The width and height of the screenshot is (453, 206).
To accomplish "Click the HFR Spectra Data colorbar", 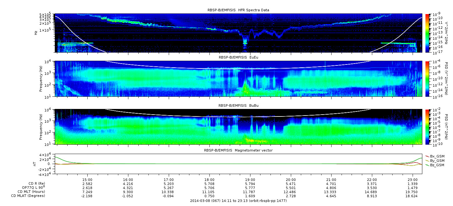I will tap(427, 33).
